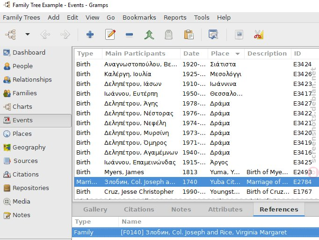Select the birth event row with ID E3424
The image size is (319, 240).
[196, 64]
